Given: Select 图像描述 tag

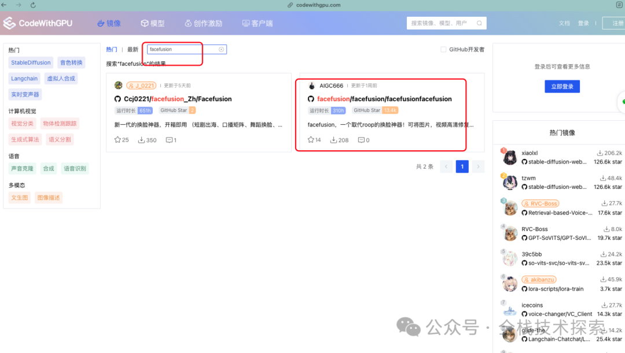Looking at the screenshot, I should pyautogui.click(x=49, y=198).
